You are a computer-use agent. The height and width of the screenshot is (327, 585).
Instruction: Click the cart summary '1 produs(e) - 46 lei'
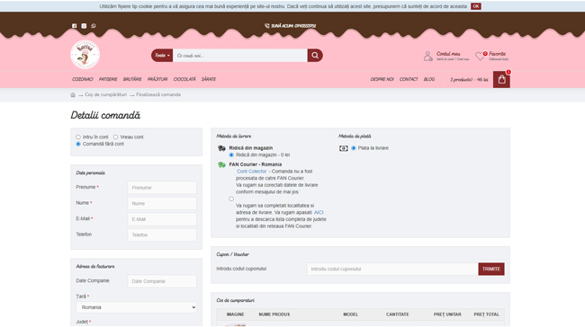(x=469, y=79)
